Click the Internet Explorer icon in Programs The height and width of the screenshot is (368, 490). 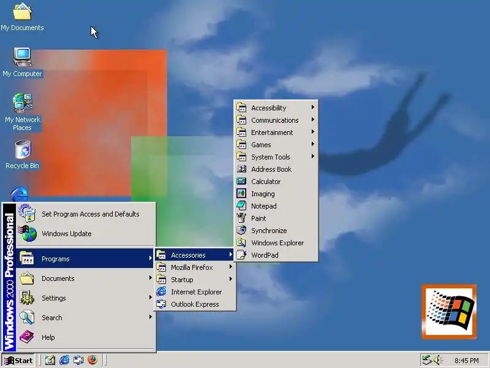[161, 292]
